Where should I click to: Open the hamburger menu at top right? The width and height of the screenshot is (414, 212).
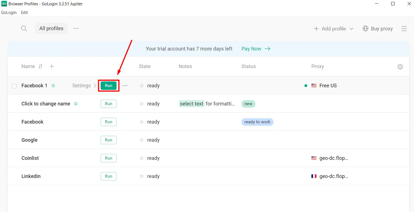tap(404, 29)
